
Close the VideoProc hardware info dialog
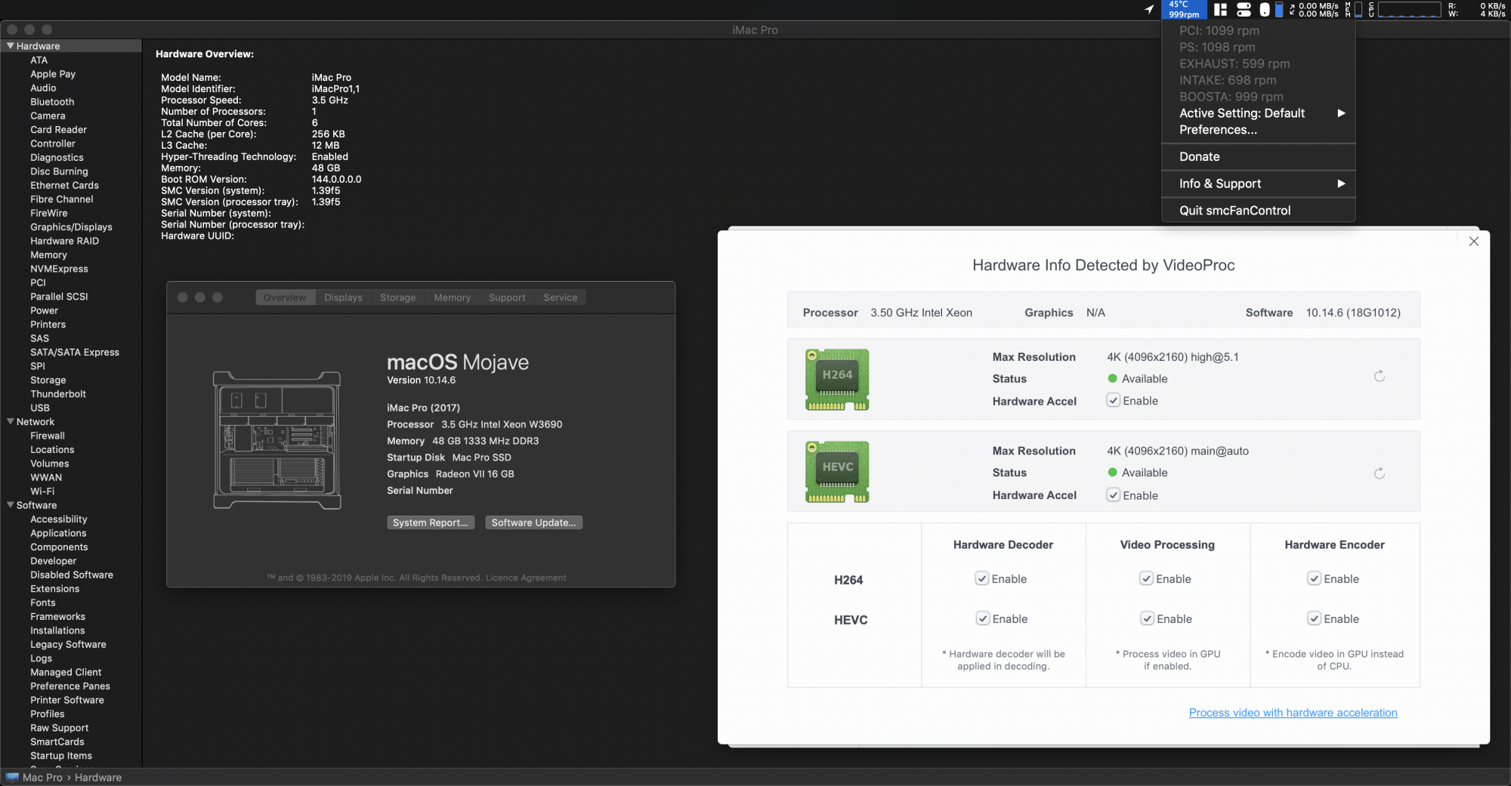pyautogui.click(x=1474, y=242)
